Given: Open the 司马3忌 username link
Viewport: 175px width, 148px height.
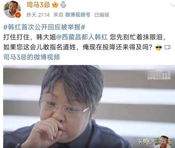Looking at the screenshot, I should (x=38, y=5).
